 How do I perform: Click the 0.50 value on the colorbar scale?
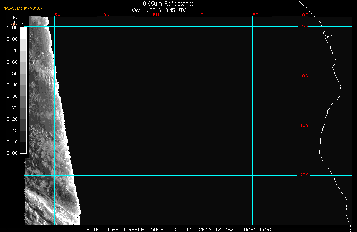12,74
